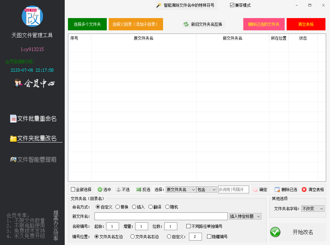Click the green checkmark 选中 icon
This screenshot has width=330, height=245.
pos(100,190)
